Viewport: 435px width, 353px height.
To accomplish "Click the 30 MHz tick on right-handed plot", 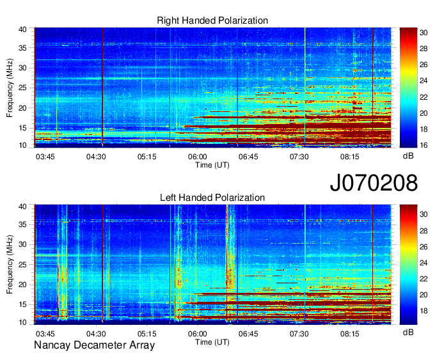I will 22,68.
